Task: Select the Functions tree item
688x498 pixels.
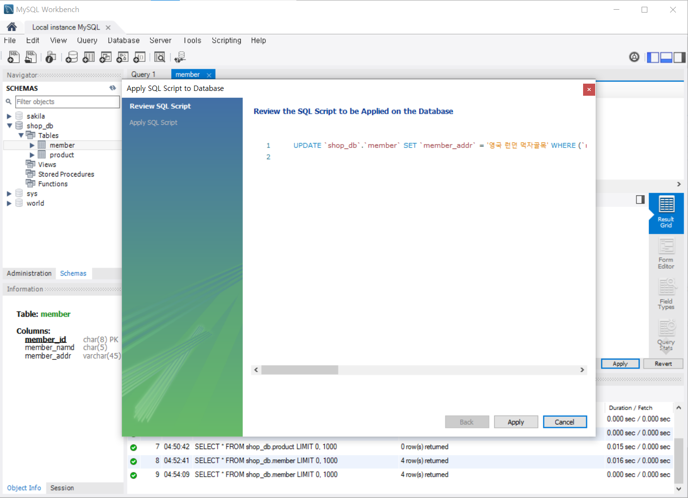Action: [x=53, y=184]
